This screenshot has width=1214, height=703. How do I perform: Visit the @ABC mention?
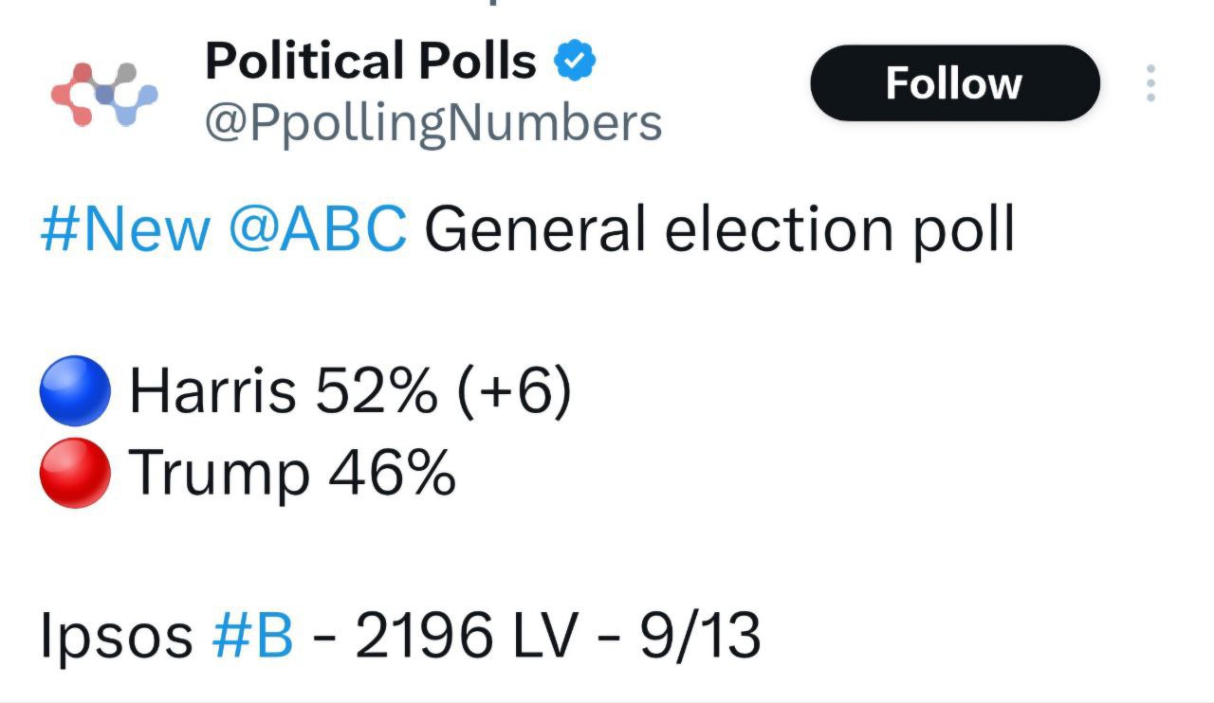(x=318, y=230)
